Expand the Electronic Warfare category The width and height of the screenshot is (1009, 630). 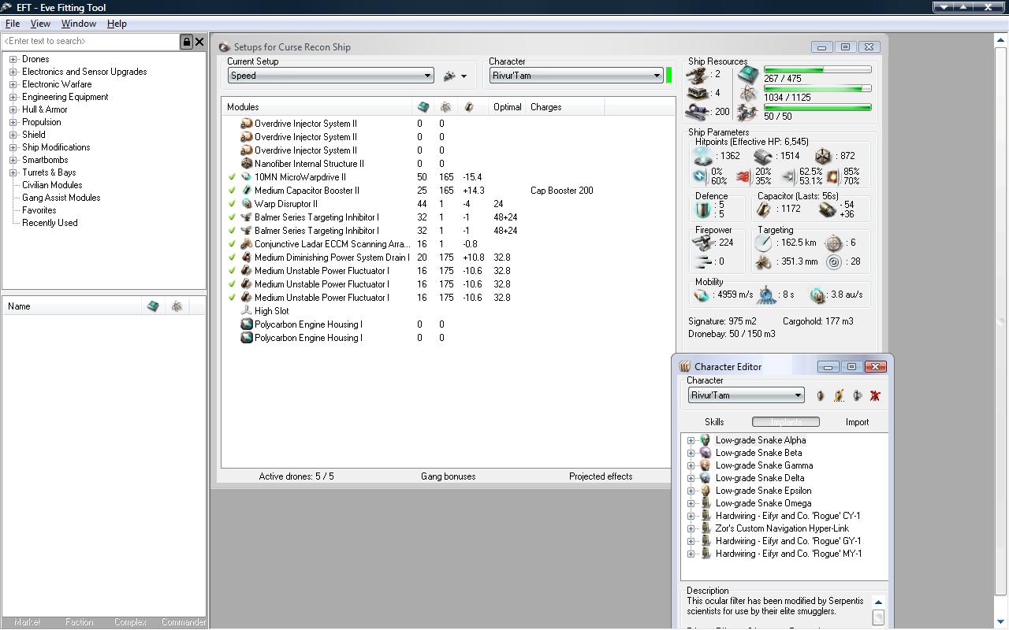13,84
